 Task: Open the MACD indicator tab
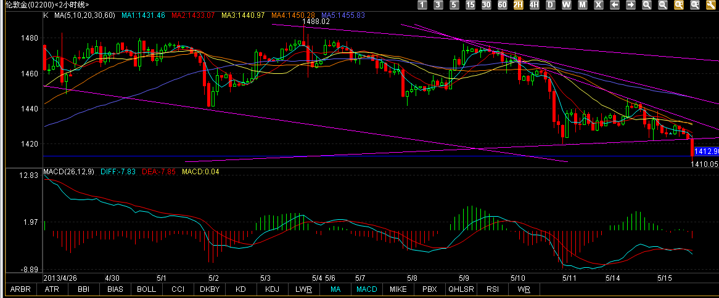click(x=367, y=289)
